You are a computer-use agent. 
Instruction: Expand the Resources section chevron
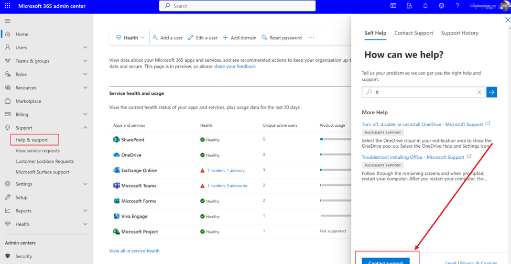[x=85, y=87]
